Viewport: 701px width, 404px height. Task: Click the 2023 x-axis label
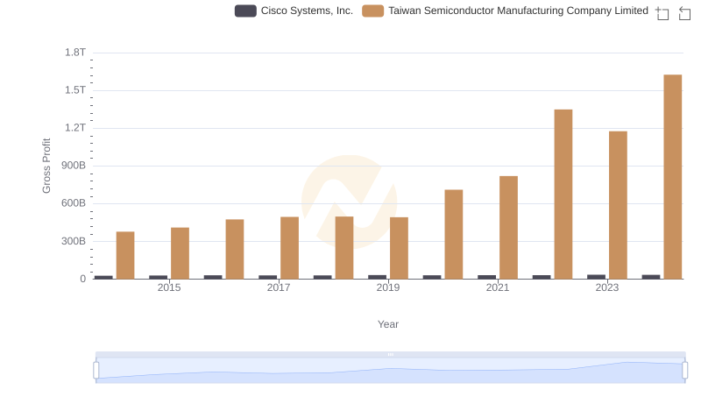pyautogui.click(x=606, y=287)
